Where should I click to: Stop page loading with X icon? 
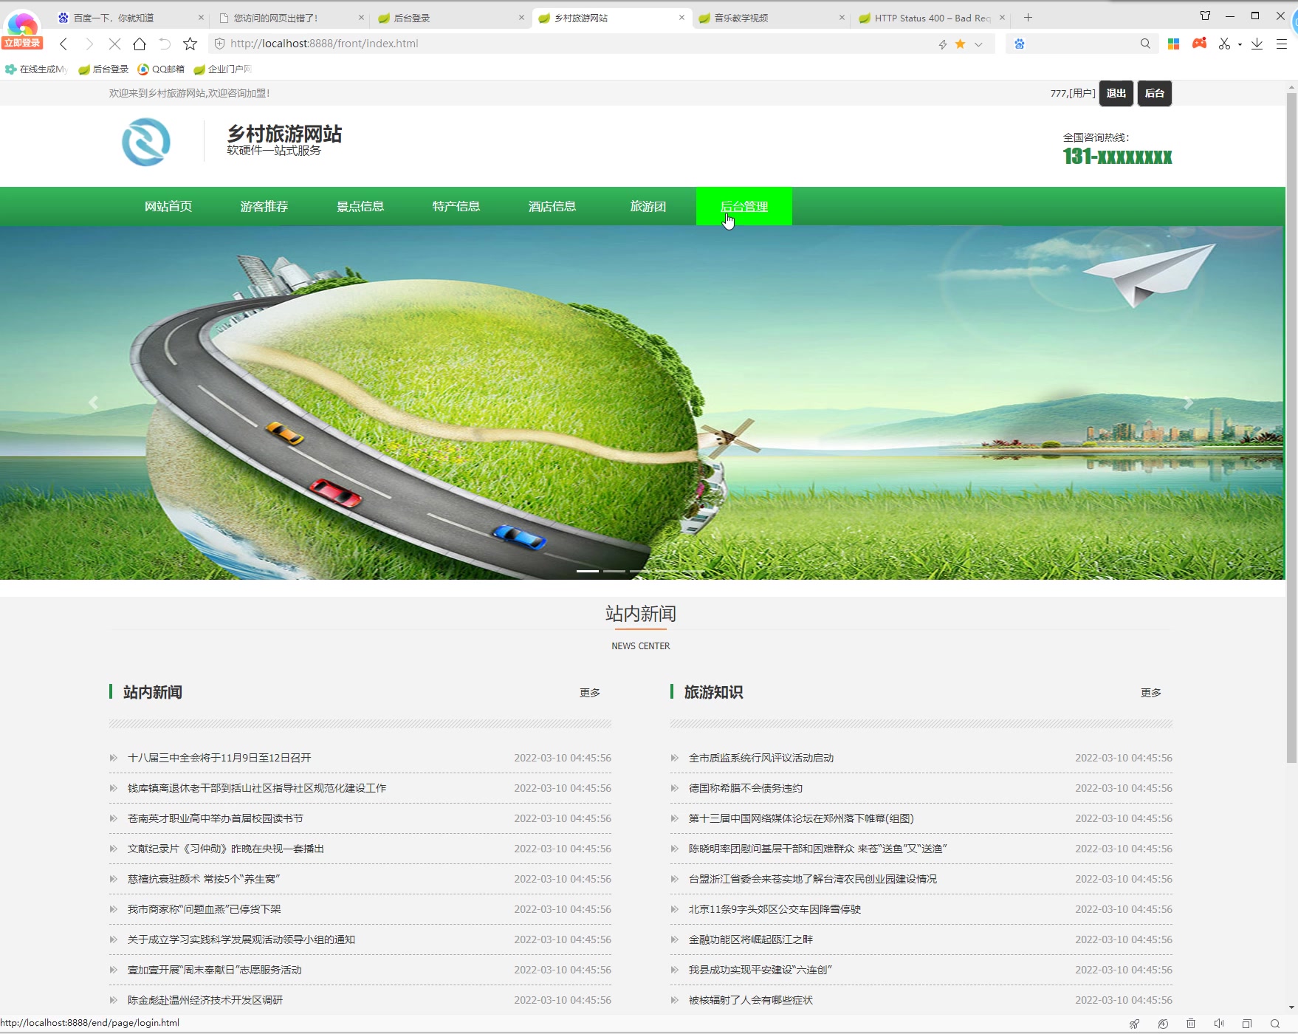(114, 44)
